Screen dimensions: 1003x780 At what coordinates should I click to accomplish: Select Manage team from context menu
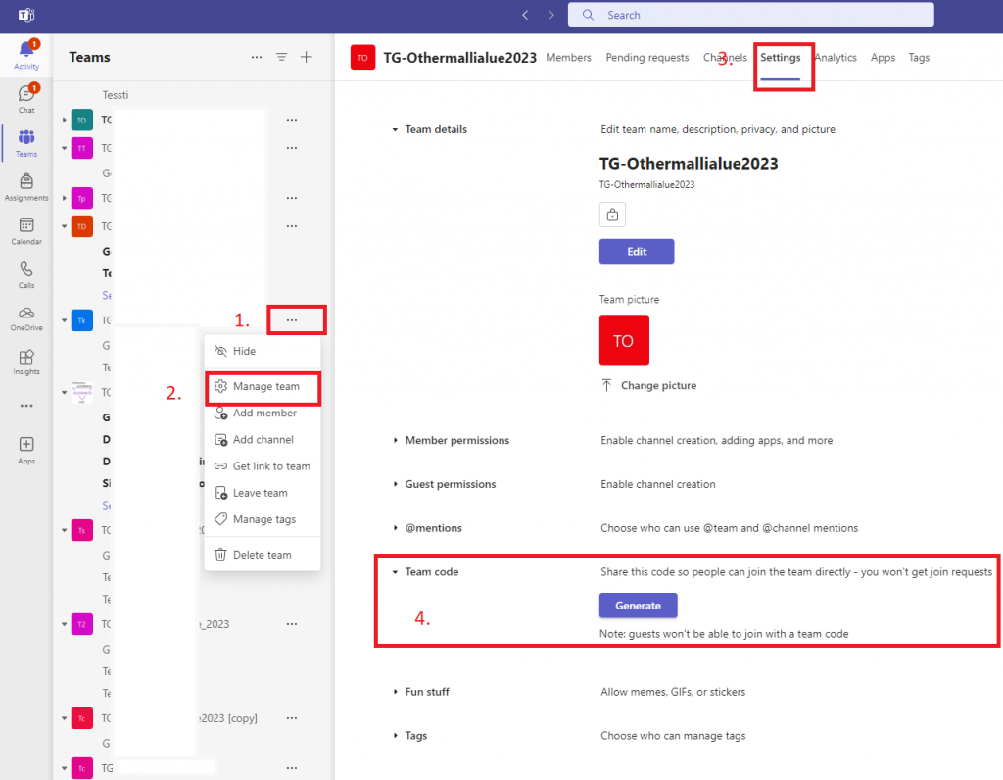click(x=265, y=386)
